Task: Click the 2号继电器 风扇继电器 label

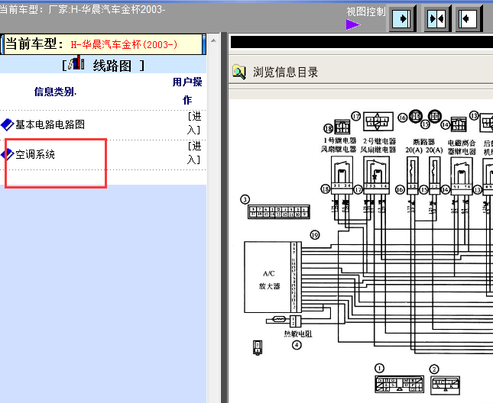Action: coord(378,145)
